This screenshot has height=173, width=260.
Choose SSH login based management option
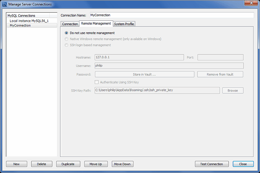(67, 45)
